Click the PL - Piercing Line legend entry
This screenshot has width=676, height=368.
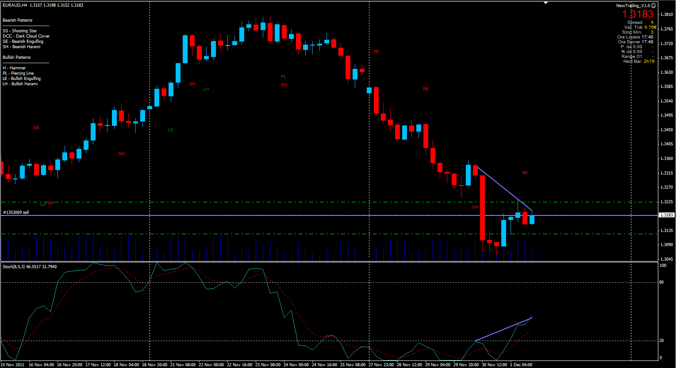(18, 73)
